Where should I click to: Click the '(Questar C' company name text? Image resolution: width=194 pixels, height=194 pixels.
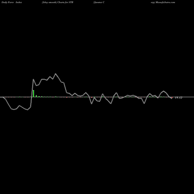pos(99,2)
